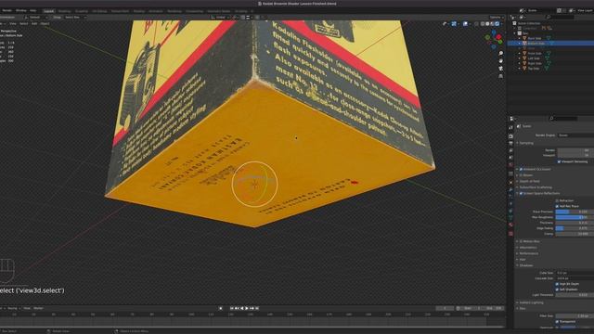Select Top Side in the outliner
The height and width of the screenshot is (334, 594).
(534, 69)
